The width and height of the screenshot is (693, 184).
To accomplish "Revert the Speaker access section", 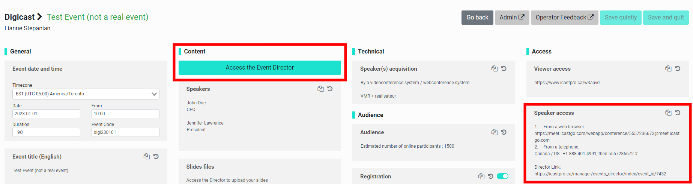I will pyautogui.click(x=678, y=113).
